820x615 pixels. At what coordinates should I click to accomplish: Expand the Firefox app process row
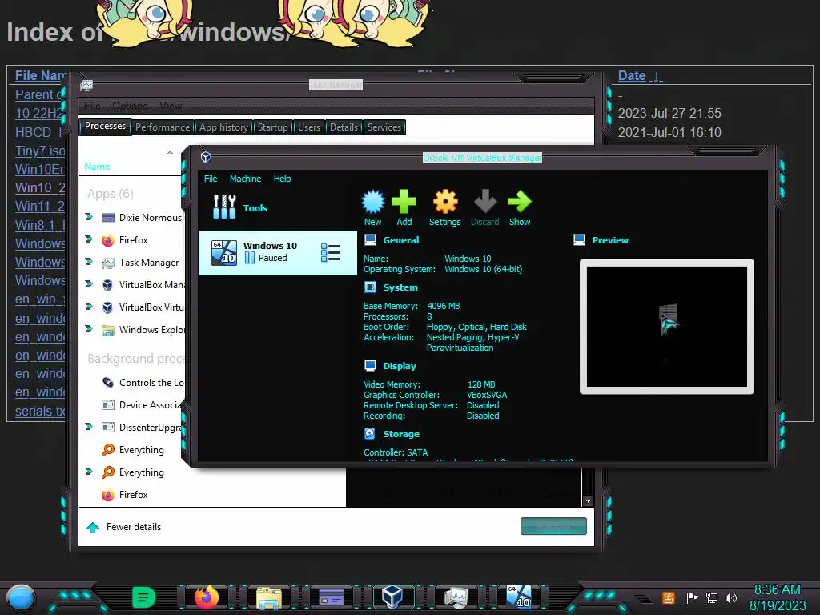coord(88,239)
